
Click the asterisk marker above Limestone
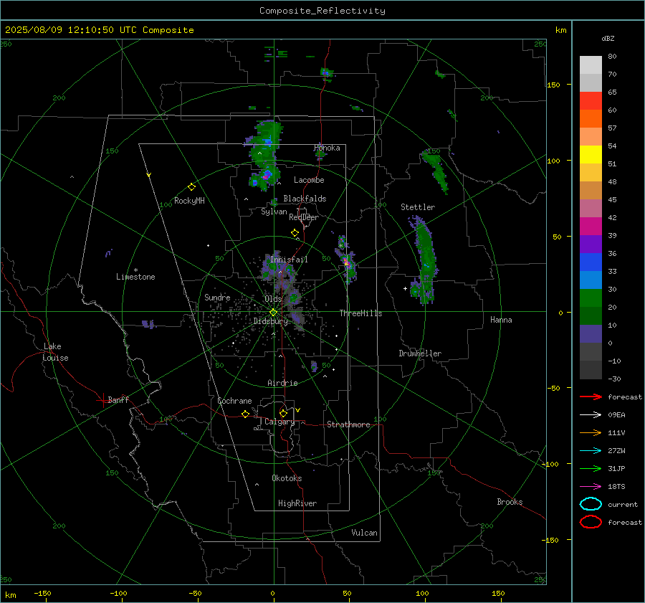(x=135, y=270)
